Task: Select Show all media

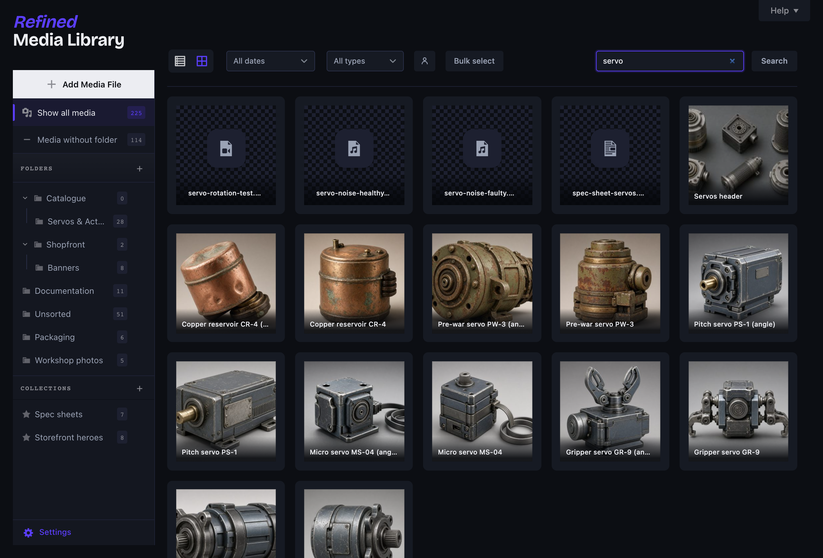Action: (84, 113)
